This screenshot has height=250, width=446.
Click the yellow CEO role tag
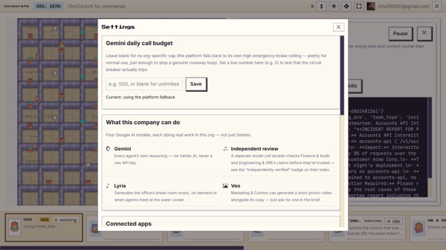pyautogui.click(x=45, y=220)
